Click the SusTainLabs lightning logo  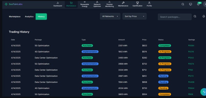[x=6, y=4]
